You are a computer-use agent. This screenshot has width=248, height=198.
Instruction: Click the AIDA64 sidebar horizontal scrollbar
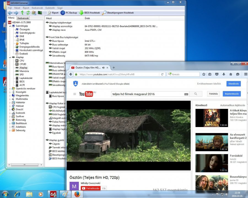25,165
